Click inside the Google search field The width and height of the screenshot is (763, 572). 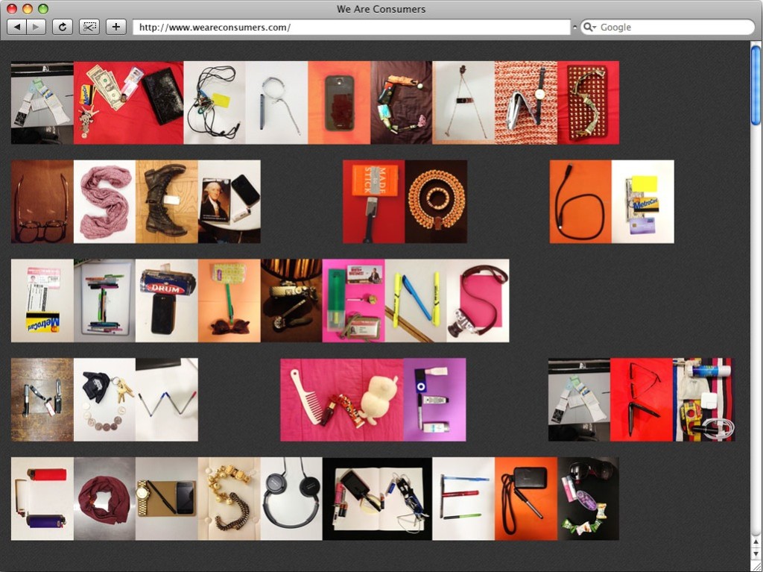pos(671,27)
